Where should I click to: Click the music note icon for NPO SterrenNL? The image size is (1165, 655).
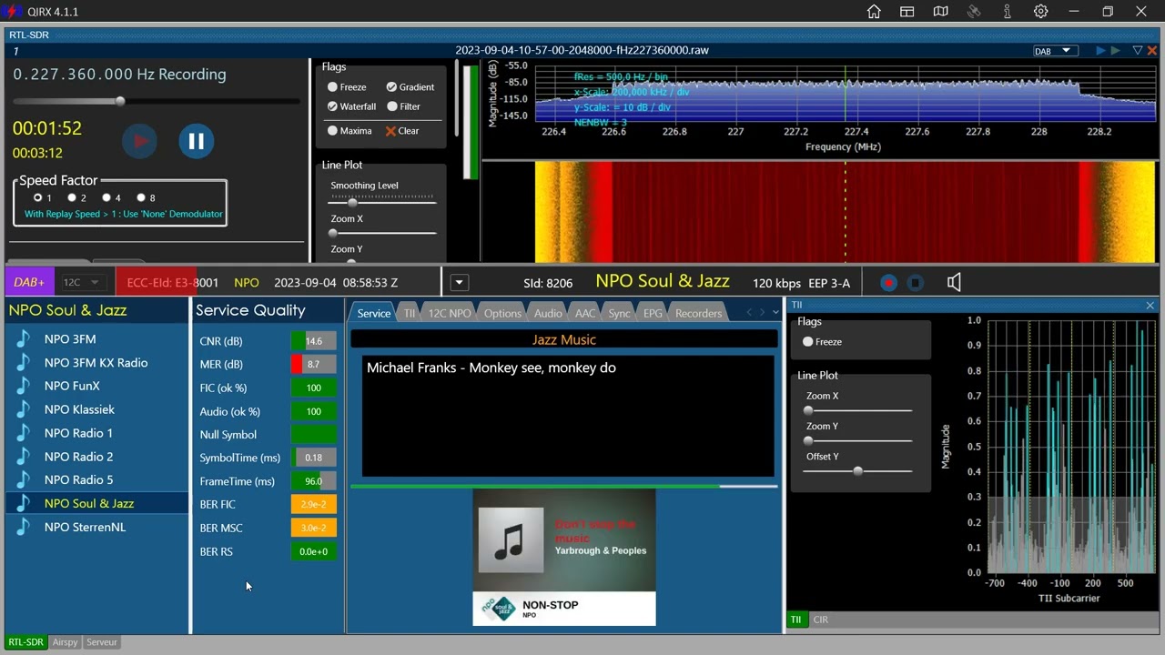(x=25, y=527)
